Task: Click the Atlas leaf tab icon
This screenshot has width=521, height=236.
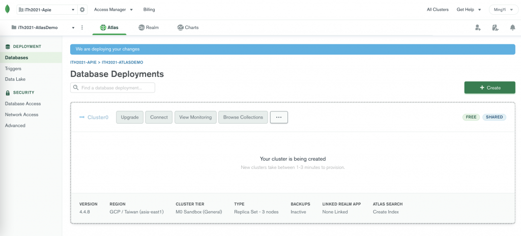Action: [x=103, y=27]
